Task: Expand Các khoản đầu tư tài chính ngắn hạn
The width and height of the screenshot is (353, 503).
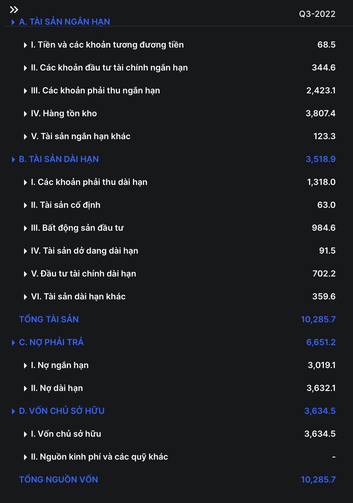Action: (x=25, y=68)
